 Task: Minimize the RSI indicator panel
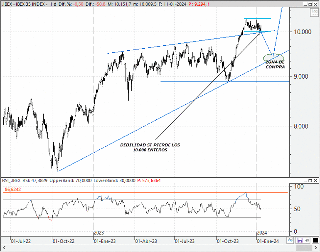[x=305, y=180]
